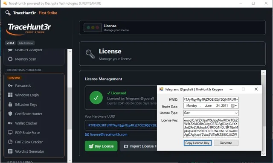273x163 pixels.
Task: Open the license@tracehunt3r.com email link
Action: point(109,134)
